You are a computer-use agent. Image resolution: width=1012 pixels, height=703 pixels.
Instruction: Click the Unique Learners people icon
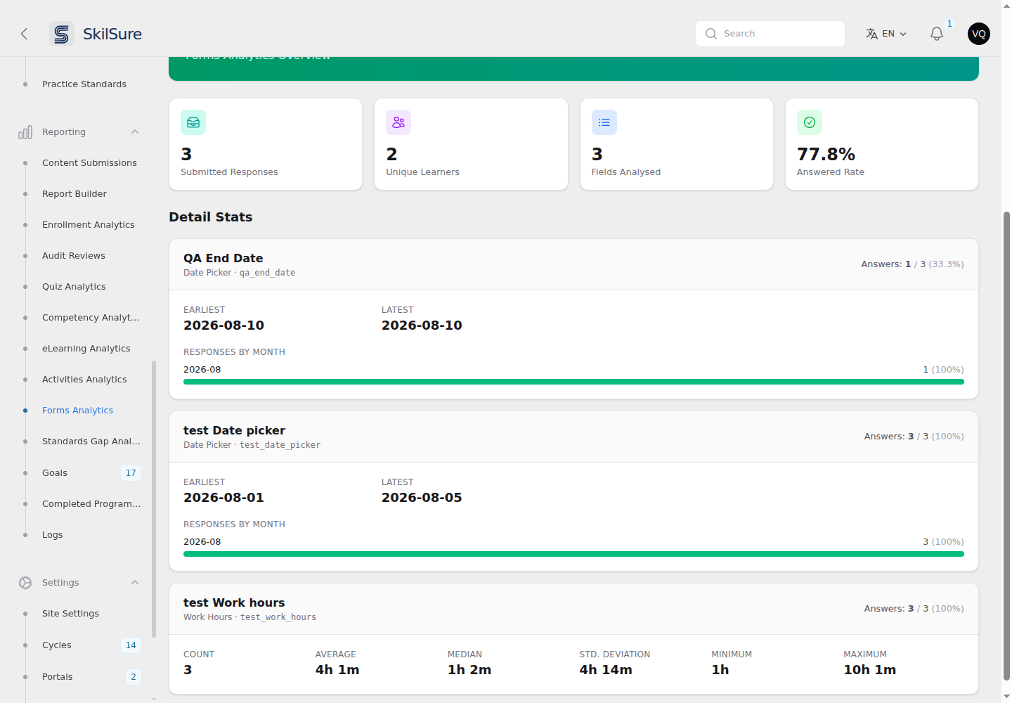(x=398, y=122)
